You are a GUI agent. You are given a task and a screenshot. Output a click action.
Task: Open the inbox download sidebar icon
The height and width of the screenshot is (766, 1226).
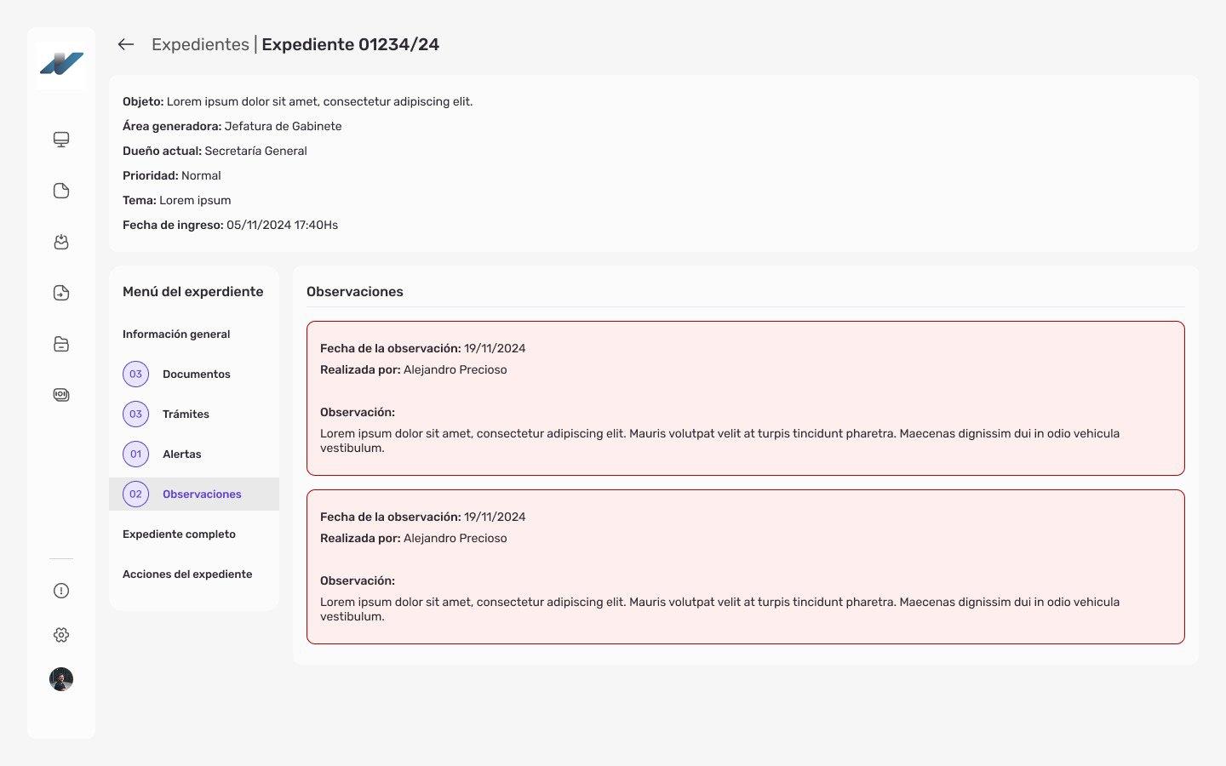61,242
